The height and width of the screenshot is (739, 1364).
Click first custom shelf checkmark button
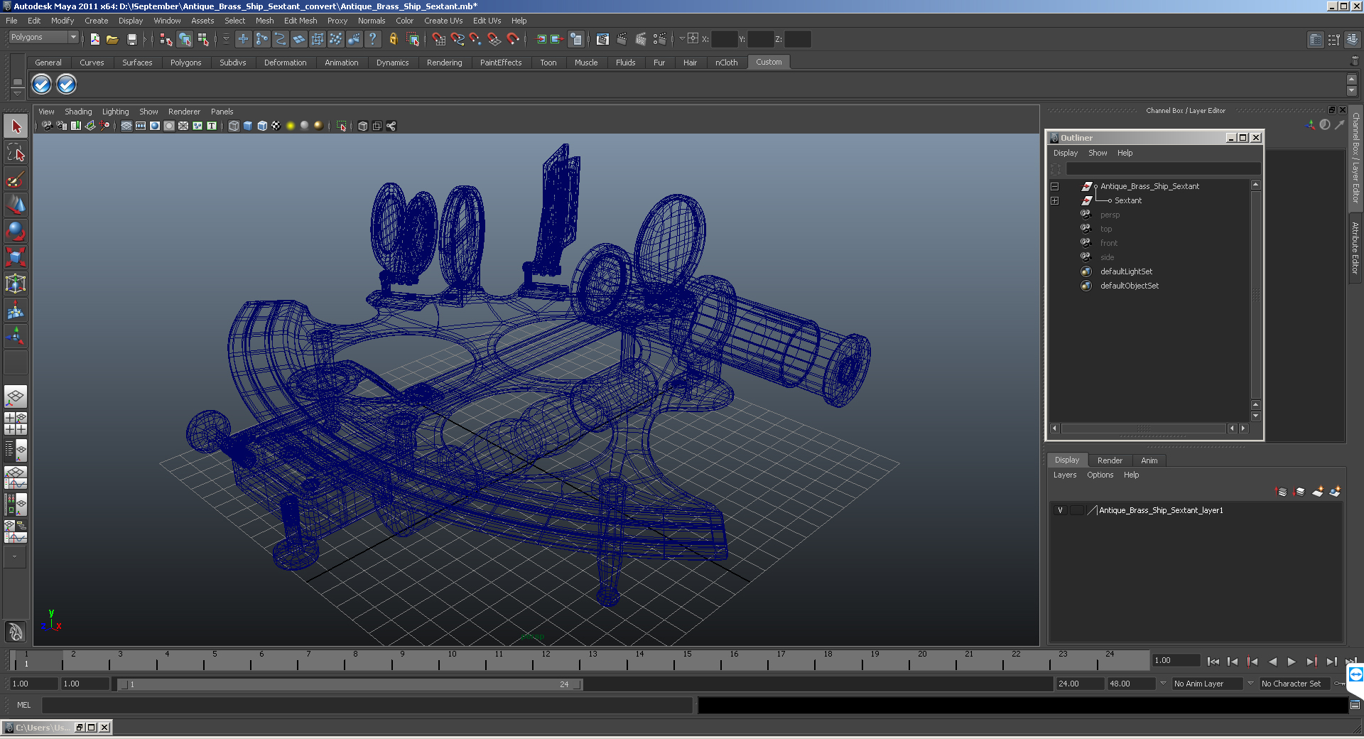42,85
